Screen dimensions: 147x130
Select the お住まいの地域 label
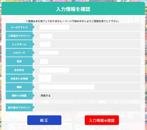tap(20, 78)
